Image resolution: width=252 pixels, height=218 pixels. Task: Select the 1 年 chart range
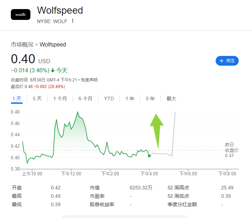[x=130, y=99]
